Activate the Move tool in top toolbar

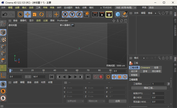pos(27,14)
